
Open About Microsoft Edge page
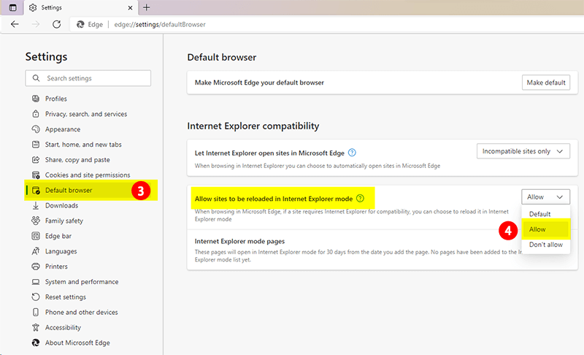pos(77,343)
